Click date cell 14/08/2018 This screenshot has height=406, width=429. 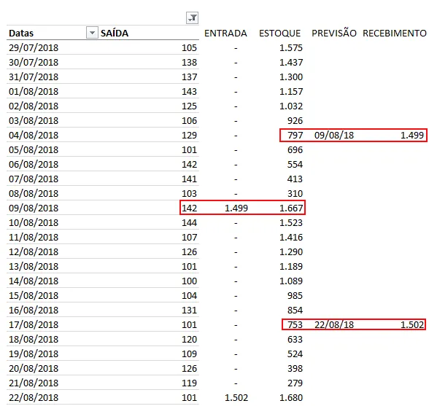point(34,281)
